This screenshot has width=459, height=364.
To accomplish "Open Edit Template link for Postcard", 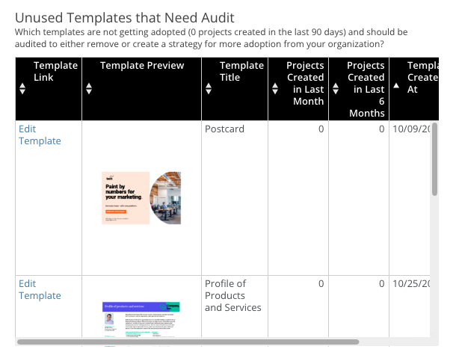I will (40, 135).
